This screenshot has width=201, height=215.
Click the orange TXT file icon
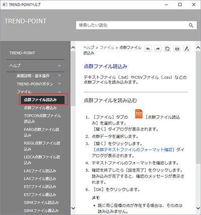139,114
